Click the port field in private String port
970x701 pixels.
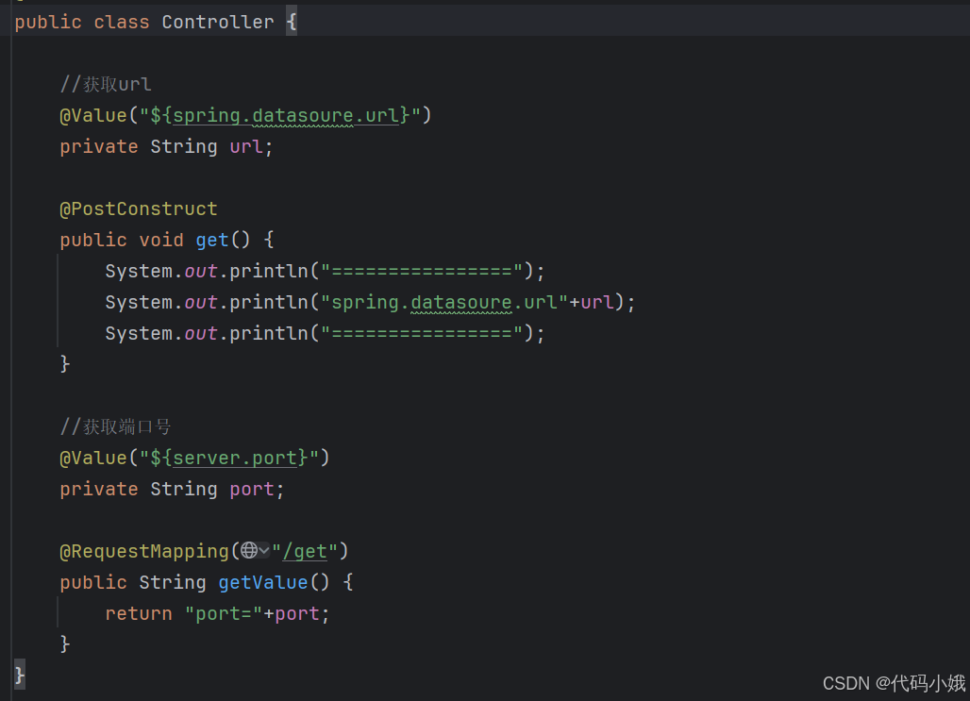pos(252,490)
